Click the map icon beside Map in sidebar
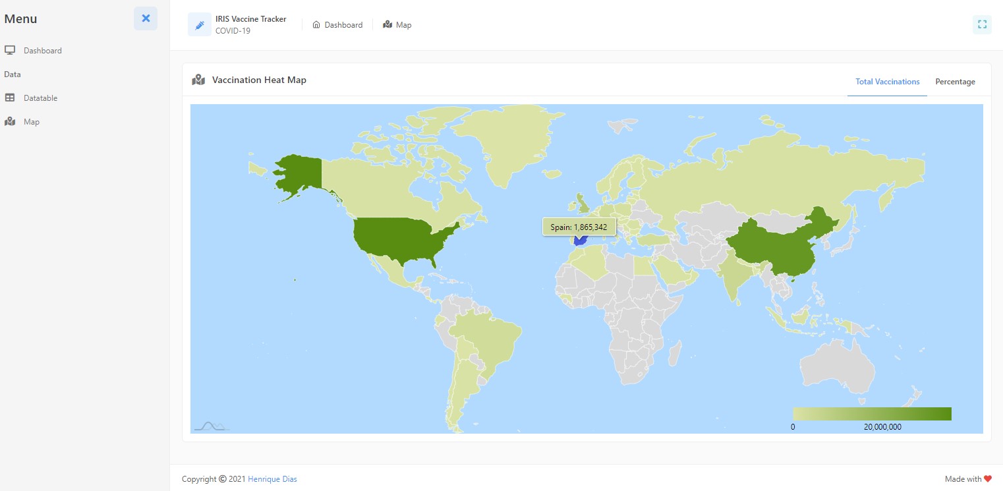1003x491 pixels. point(10,122)
